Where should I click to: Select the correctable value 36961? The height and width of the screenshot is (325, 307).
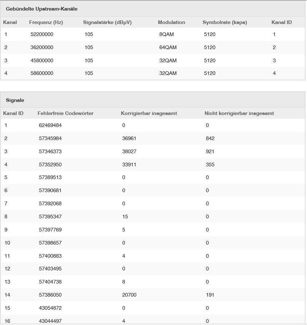coord(129,139)
